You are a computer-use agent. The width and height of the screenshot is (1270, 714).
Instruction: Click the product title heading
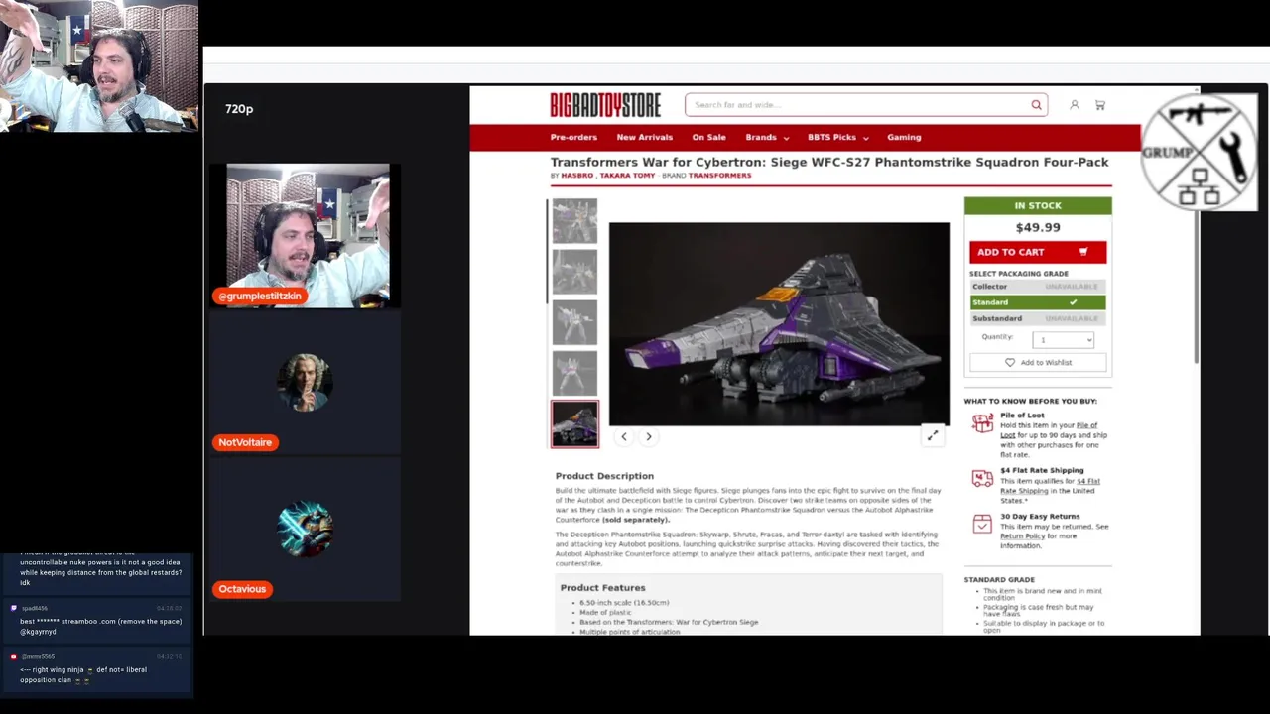[829, 162]
